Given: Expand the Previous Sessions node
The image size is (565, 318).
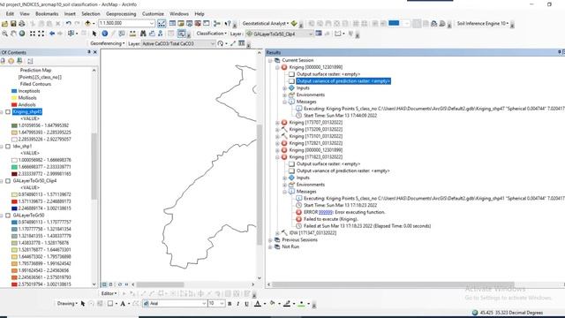Looking at the screenshot, I should [270, 240].
